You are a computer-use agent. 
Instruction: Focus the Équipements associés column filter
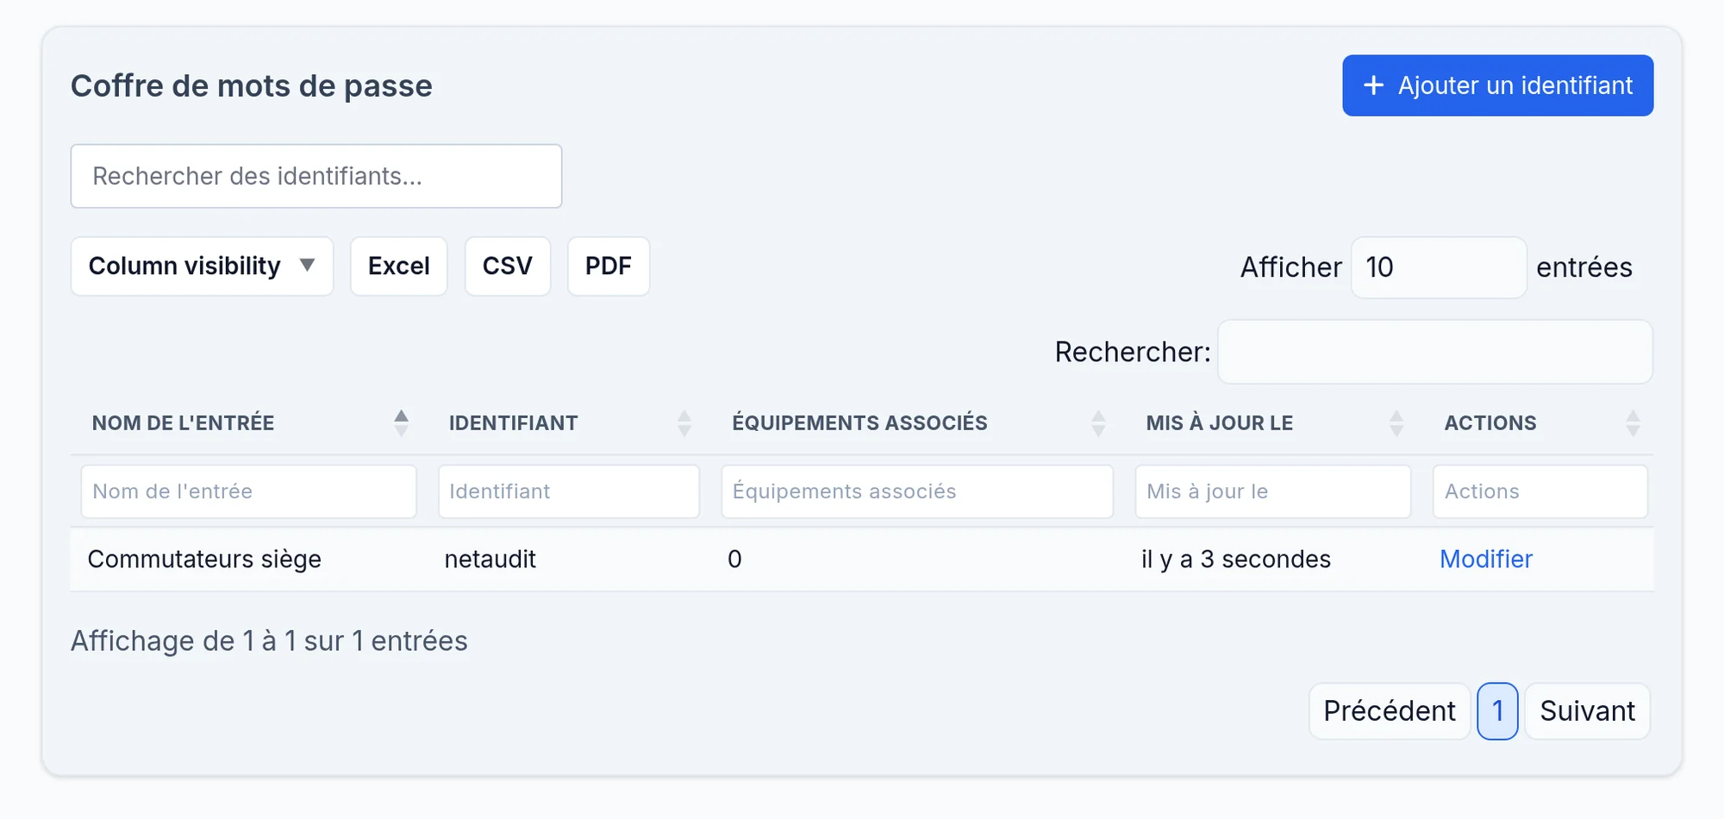(917, 491)
